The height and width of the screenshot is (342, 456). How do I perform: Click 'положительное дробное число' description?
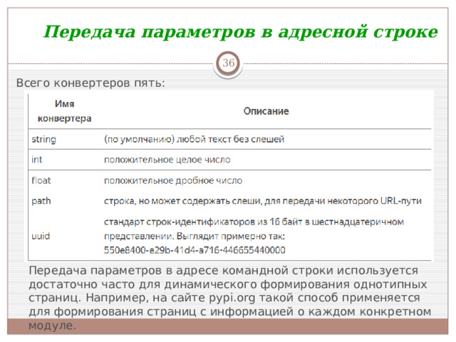click(x=173, y=180)
